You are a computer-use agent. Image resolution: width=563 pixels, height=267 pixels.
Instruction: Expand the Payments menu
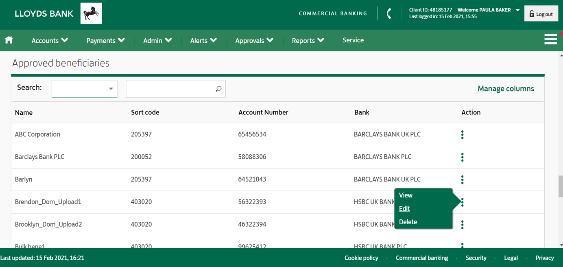click(x=105, y=40)
